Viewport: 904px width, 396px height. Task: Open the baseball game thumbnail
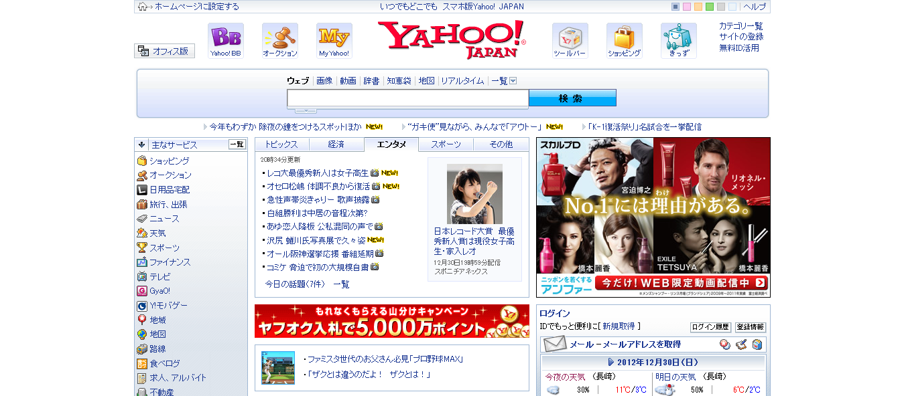pos(278,368)
